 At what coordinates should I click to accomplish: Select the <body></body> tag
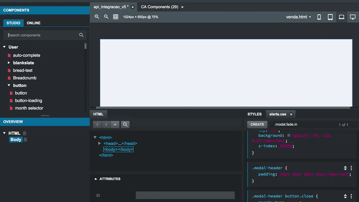click(x=118, y=149)
